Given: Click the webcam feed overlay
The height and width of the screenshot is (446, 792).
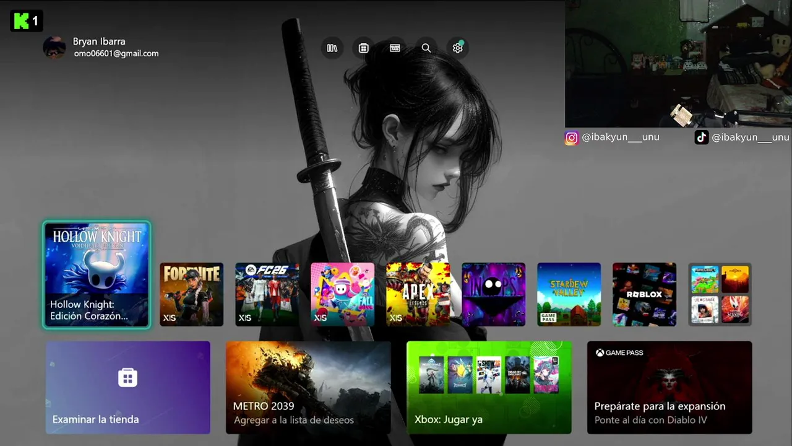Looking at the screenshot, I should click(679, 64).
